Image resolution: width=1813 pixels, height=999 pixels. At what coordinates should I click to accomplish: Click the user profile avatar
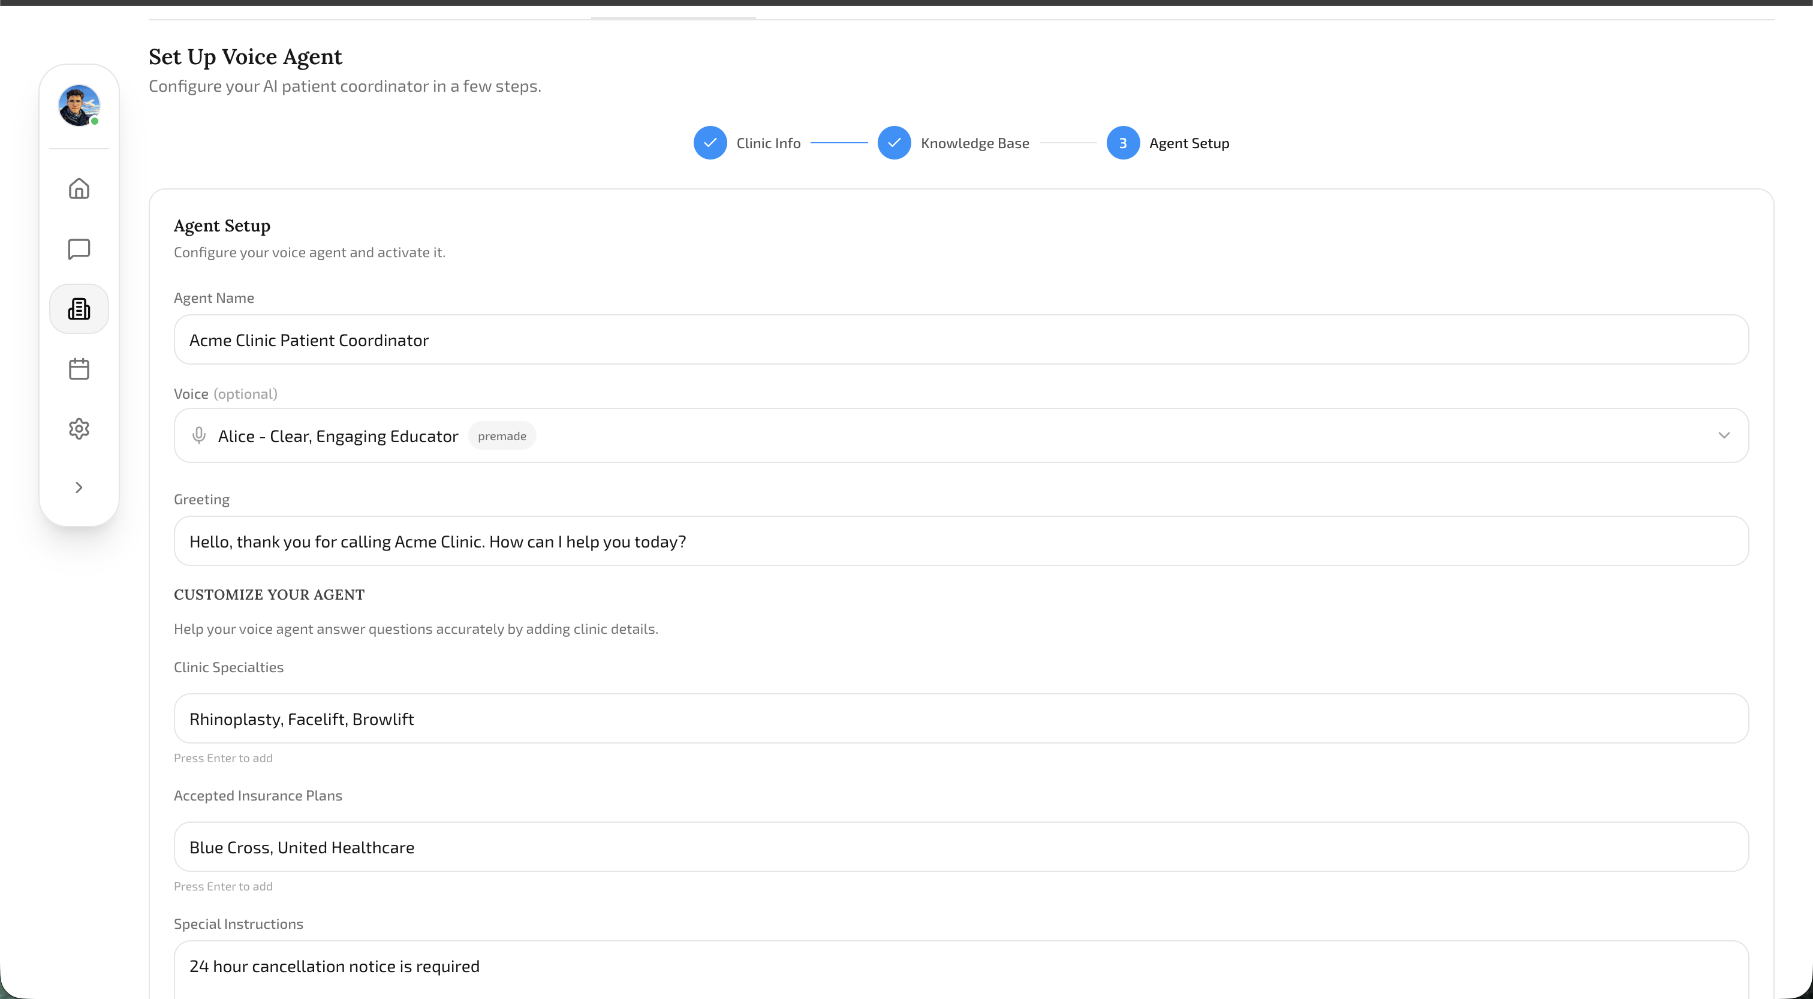pos(79,106)
